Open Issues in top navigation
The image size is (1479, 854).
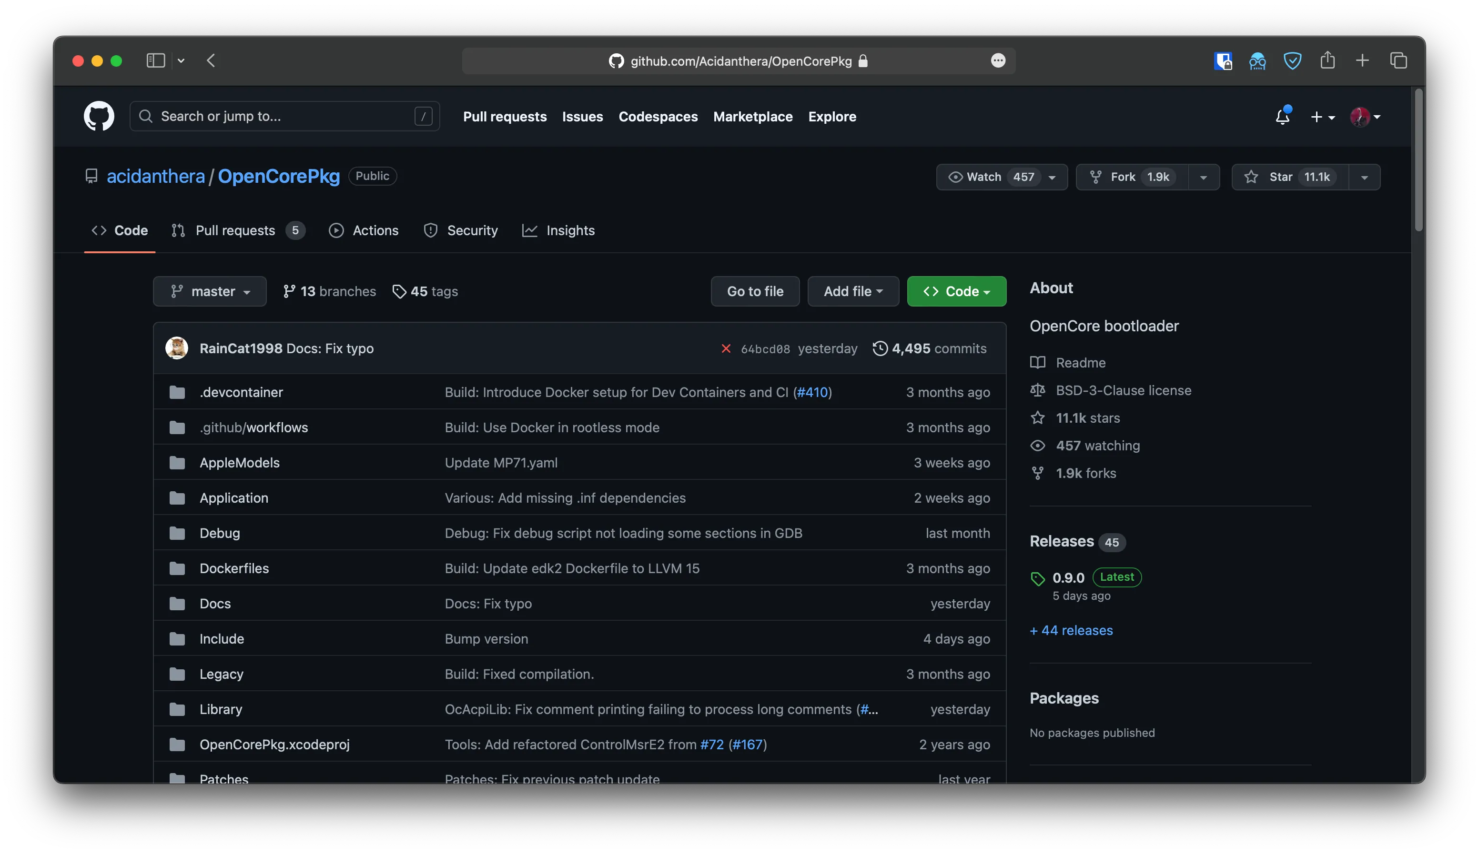[582, 117]
